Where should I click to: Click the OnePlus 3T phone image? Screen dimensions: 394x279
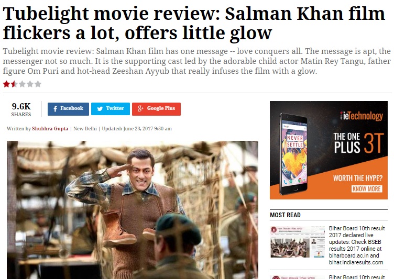pyautogui.click(x=293, y=154)
